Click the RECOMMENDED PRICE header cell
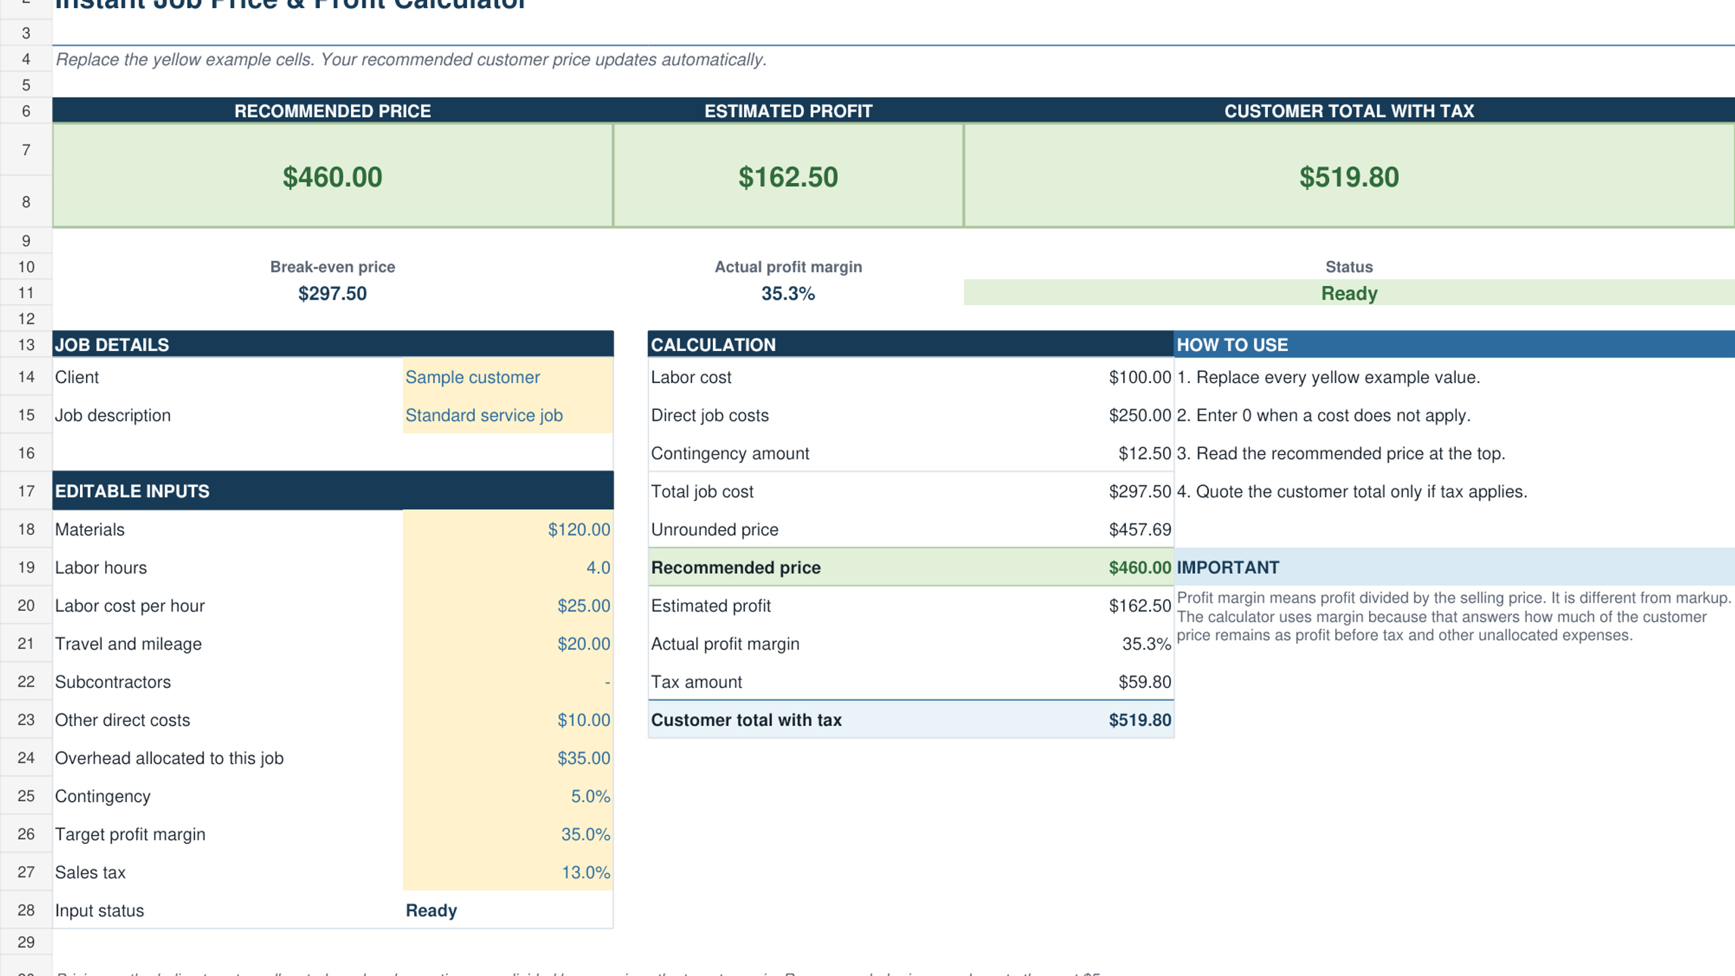This screenshot has height=976, width=1735. [x=333, y=110]
